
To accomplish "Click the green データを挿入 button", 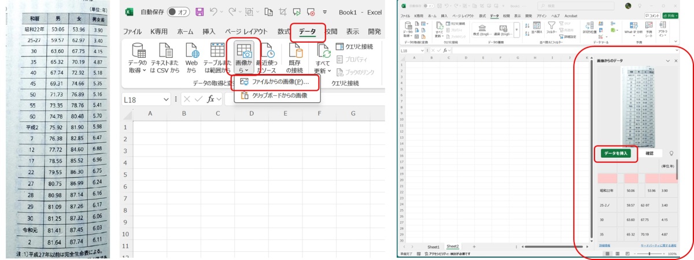I will pyautogui.click(x=616, y=153).
